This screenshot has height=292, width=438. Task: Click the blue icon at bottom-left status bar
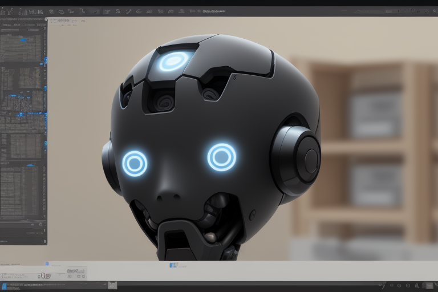5,286
